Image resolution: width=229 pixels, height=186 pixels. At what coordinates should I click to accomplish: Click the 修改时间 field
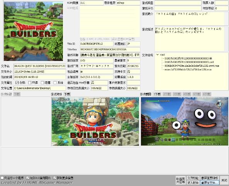(39, 77)
